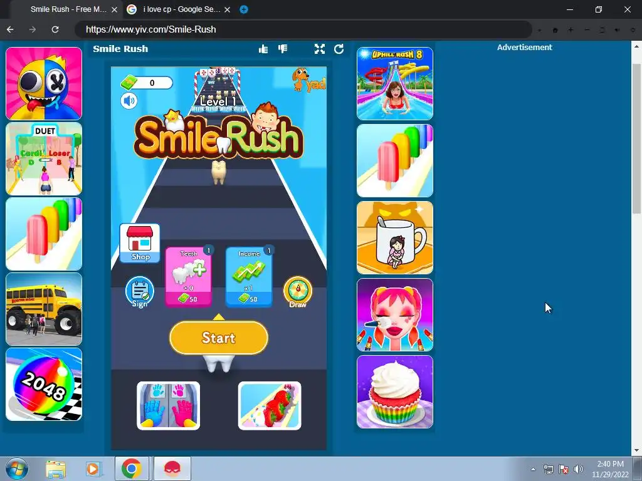Click the Chrome taskbar icon
Screen dimensions: 642x481
132,468
